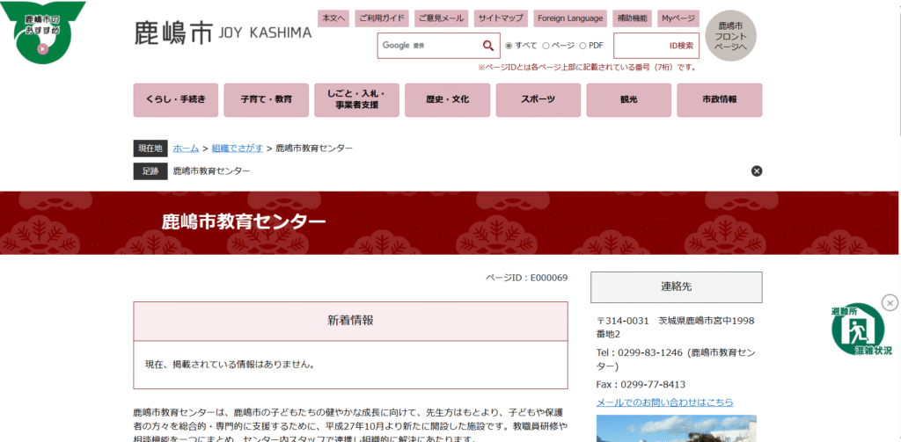Click the 鹿嶋市 JOY KASHIMA site title
This screenshot has height=442, width=901.
click(223, 33)
